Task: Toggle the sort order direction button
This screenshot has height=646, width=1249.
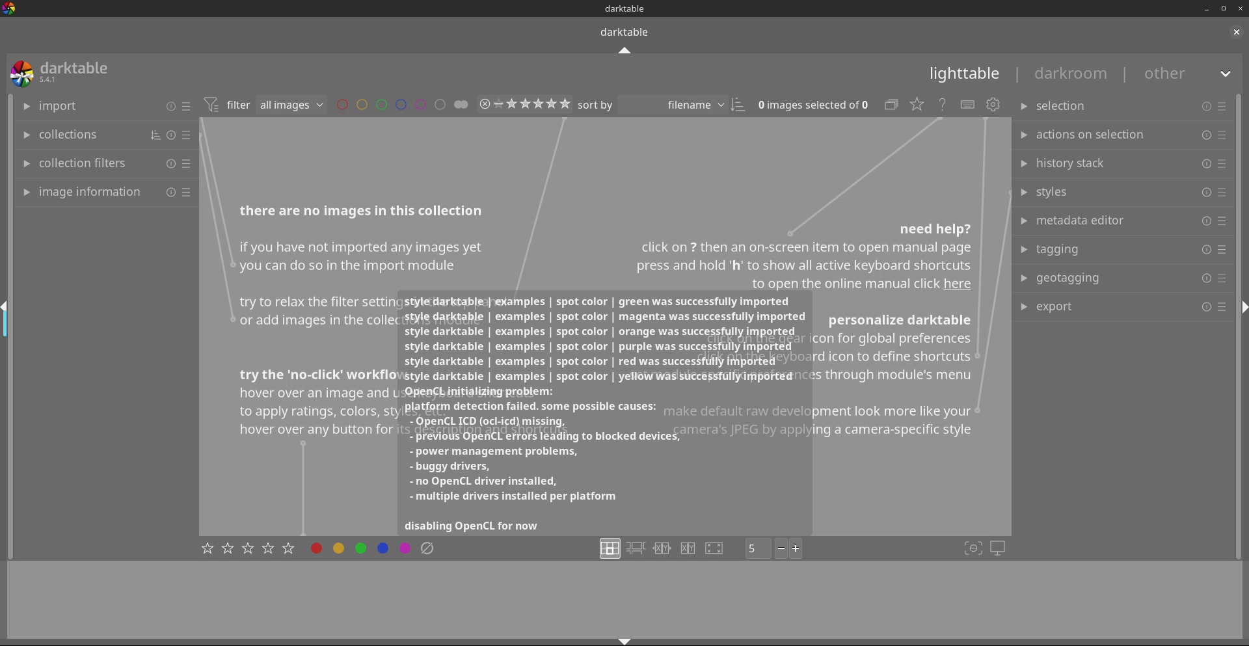Action: 738,105
